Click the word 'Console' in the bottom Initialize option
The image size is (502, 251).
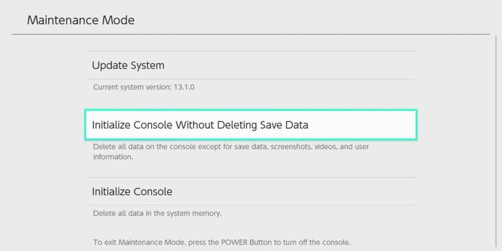(153, 191)
